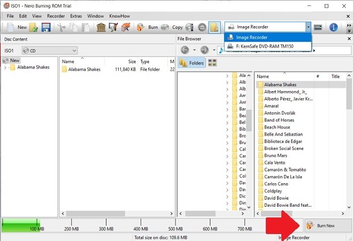Open an existing compilation with folder icon
This screenshot has height=241, width=353.
coord(34,27)
